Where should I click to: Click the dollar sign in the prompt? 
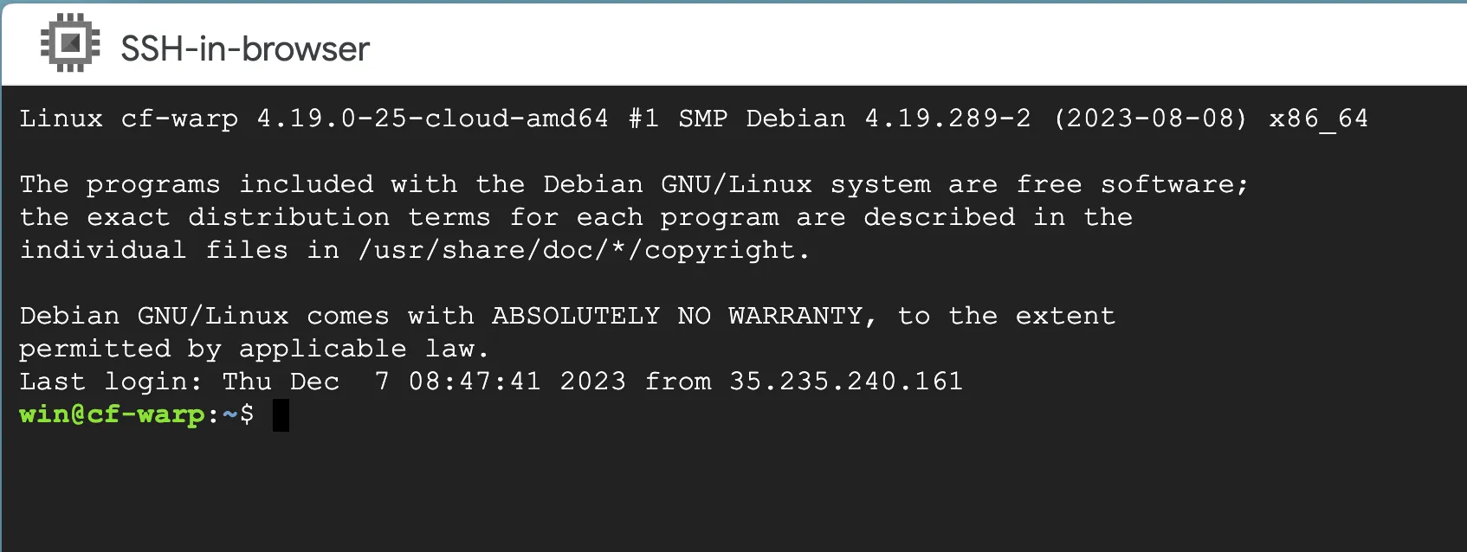tap(247, 414)
